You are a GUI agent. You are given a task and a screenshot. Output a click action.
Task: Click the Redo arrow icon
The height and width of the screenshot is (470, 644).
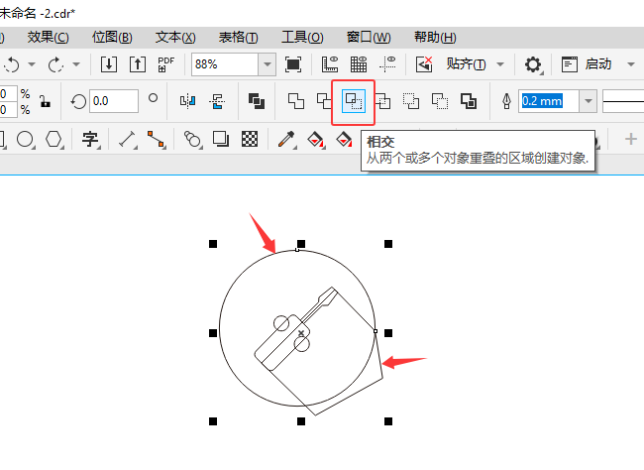coord(55,64)
